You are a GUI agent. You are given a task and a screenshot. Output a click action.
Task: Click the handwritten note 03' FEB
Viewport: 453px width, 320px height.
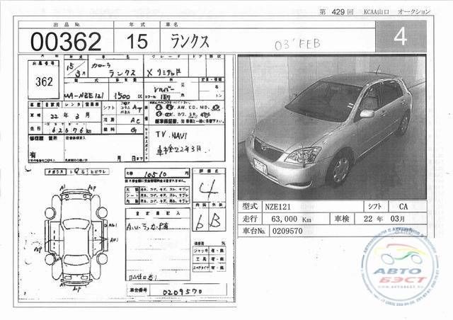(x=297, y=44)
